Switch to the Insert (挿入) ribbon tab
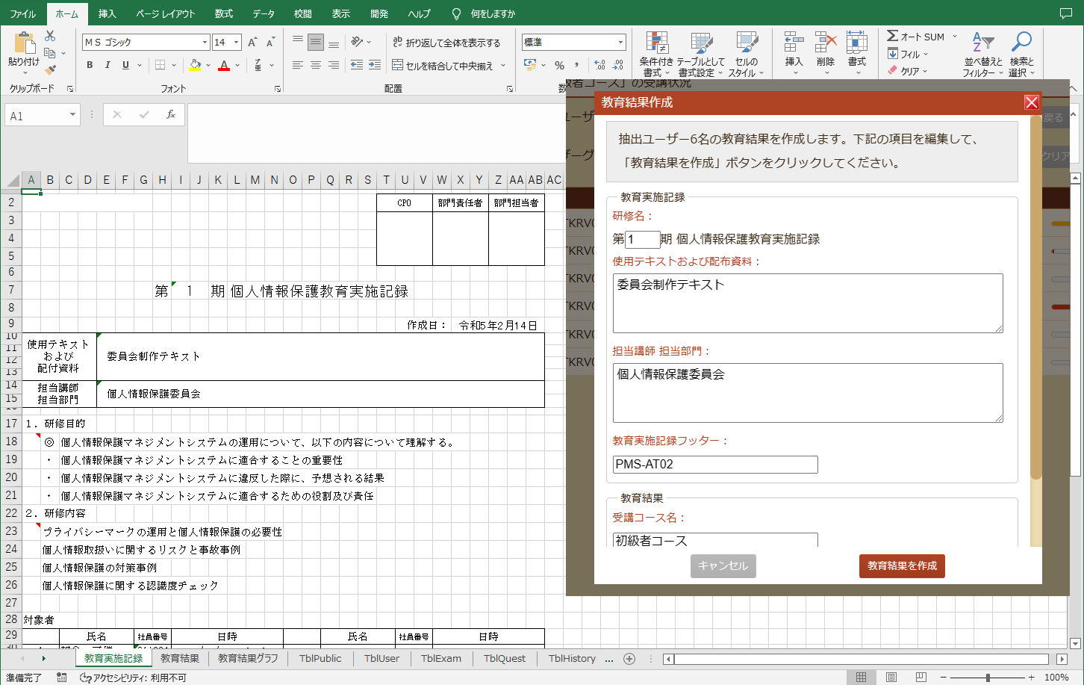The image size is (1084, 685). [x=108, y=13]
